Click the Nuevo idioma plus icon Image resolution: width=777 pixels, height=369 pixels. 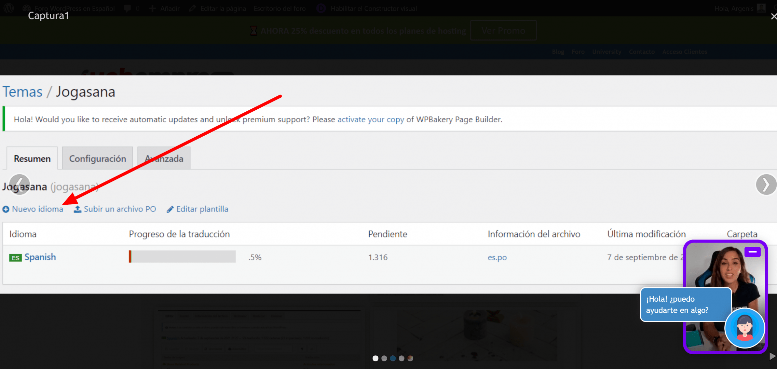[x=6, y=209]
